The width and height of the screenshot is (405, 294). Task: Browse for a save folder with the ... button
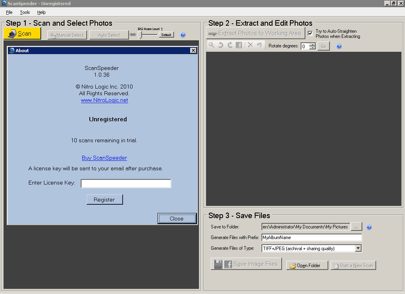coord(356,227)
